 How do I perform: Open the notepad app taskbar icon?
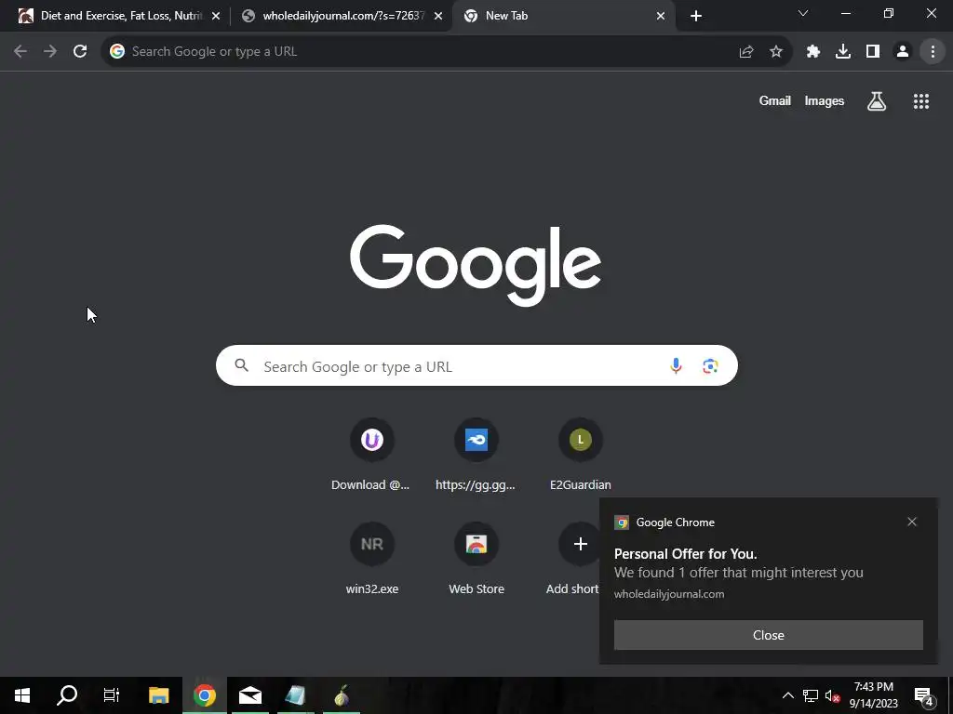click(x=295, y=695)
